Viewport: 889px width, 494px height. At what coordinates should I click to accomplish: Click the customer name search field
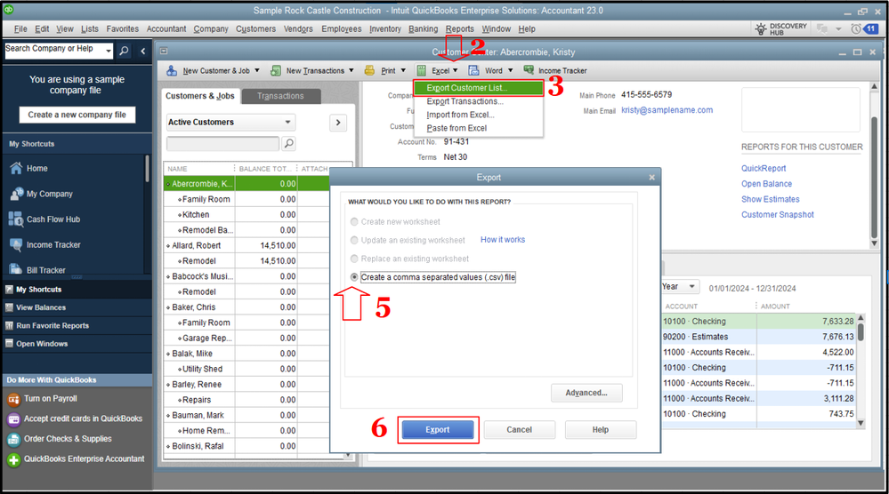coord(222,144)
